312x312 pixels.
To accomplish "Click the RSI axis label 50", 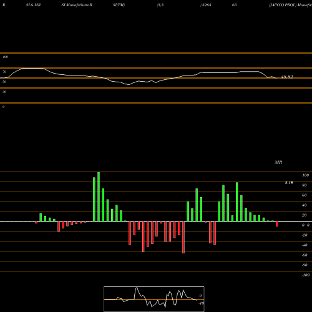I will [x=4, y=82].
